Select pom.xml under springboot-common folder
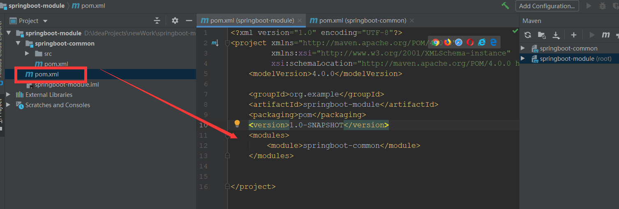 pos(51,64)
